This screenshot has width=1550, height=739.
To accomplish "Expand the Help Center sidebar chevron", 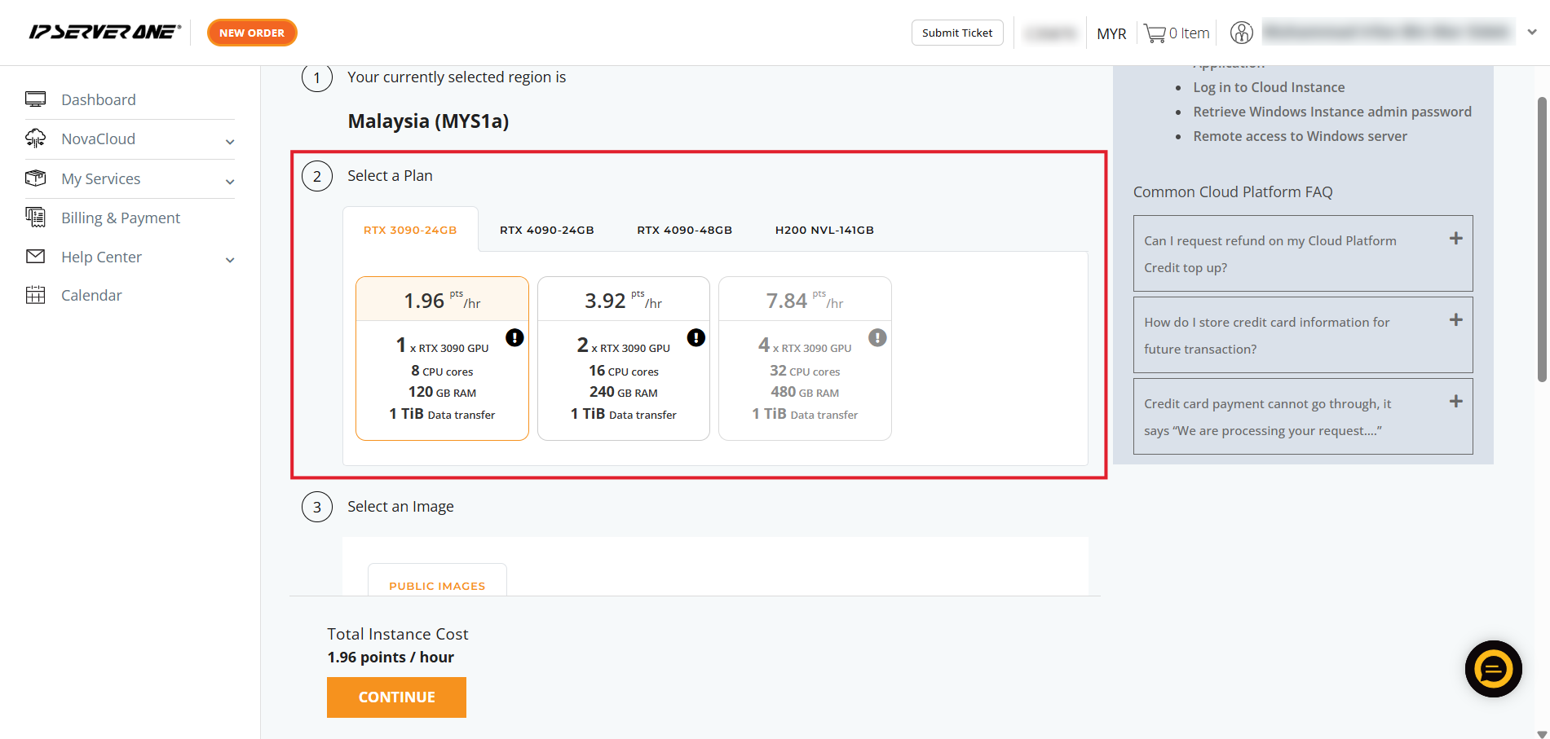I will coord(230,260).
